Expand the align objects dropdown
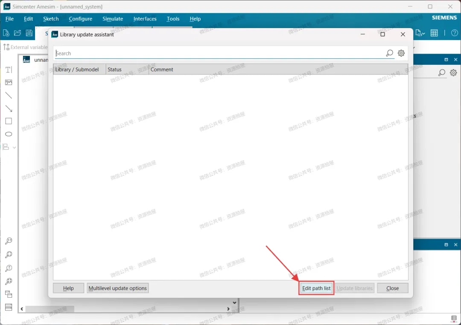 point(14,147)
